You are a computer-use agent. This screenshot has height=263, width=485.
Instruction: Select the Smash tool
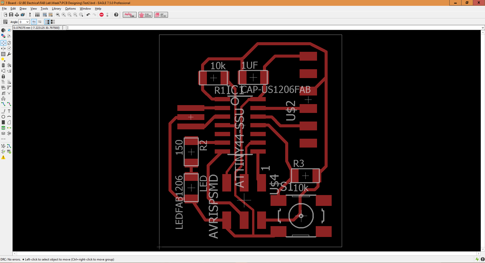(3, 87)
